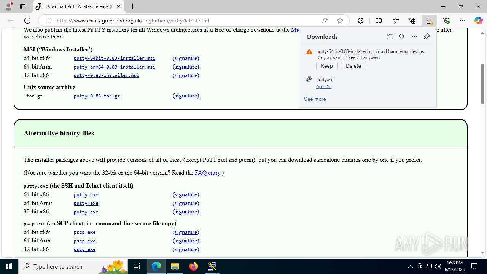Open the Copilot sidebar icon
The height and width of the screenshot is (274, 487).
479,21
